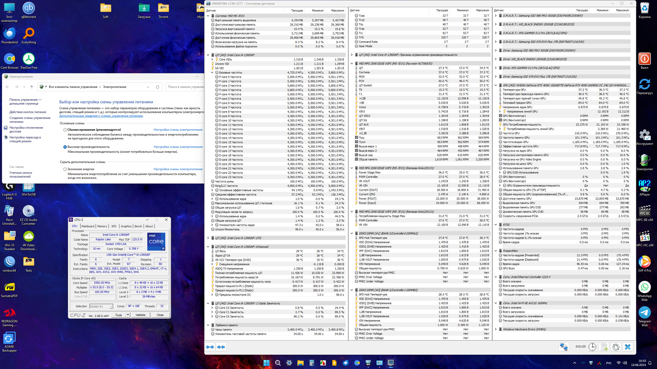Open link Дополнительные сведения о схемах управления питанием

point(101,116)
